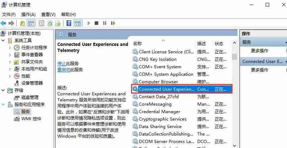Open the 操作(A) menu
Screen dimensions: 287x148
pyautogui.click(x=28, y=15)
